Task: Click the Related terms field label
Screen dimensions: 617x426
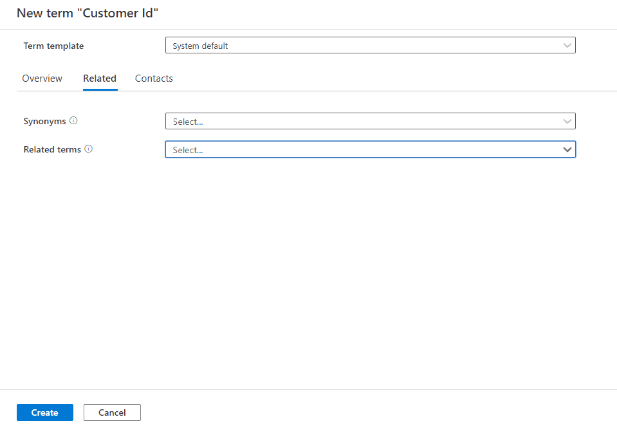Action: 52,149
